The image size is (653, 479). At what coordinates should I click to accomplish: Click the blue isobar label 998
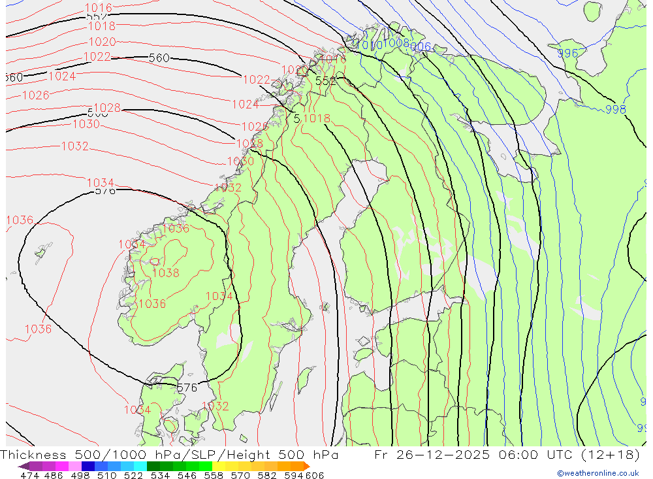click(x=616, y=109)
